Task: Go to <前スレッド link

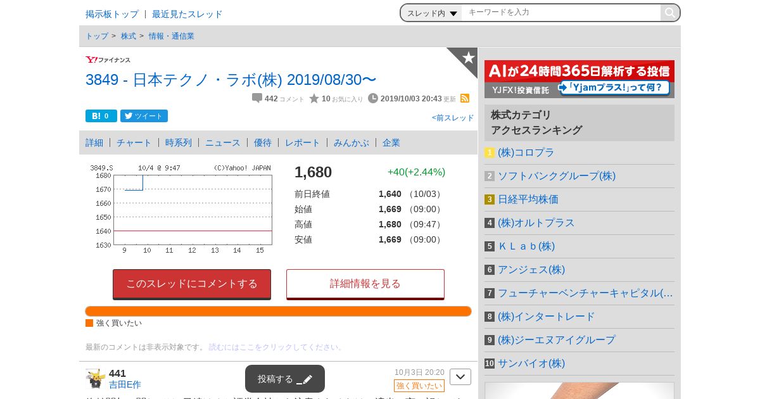Action: click(x=453, y=118)
